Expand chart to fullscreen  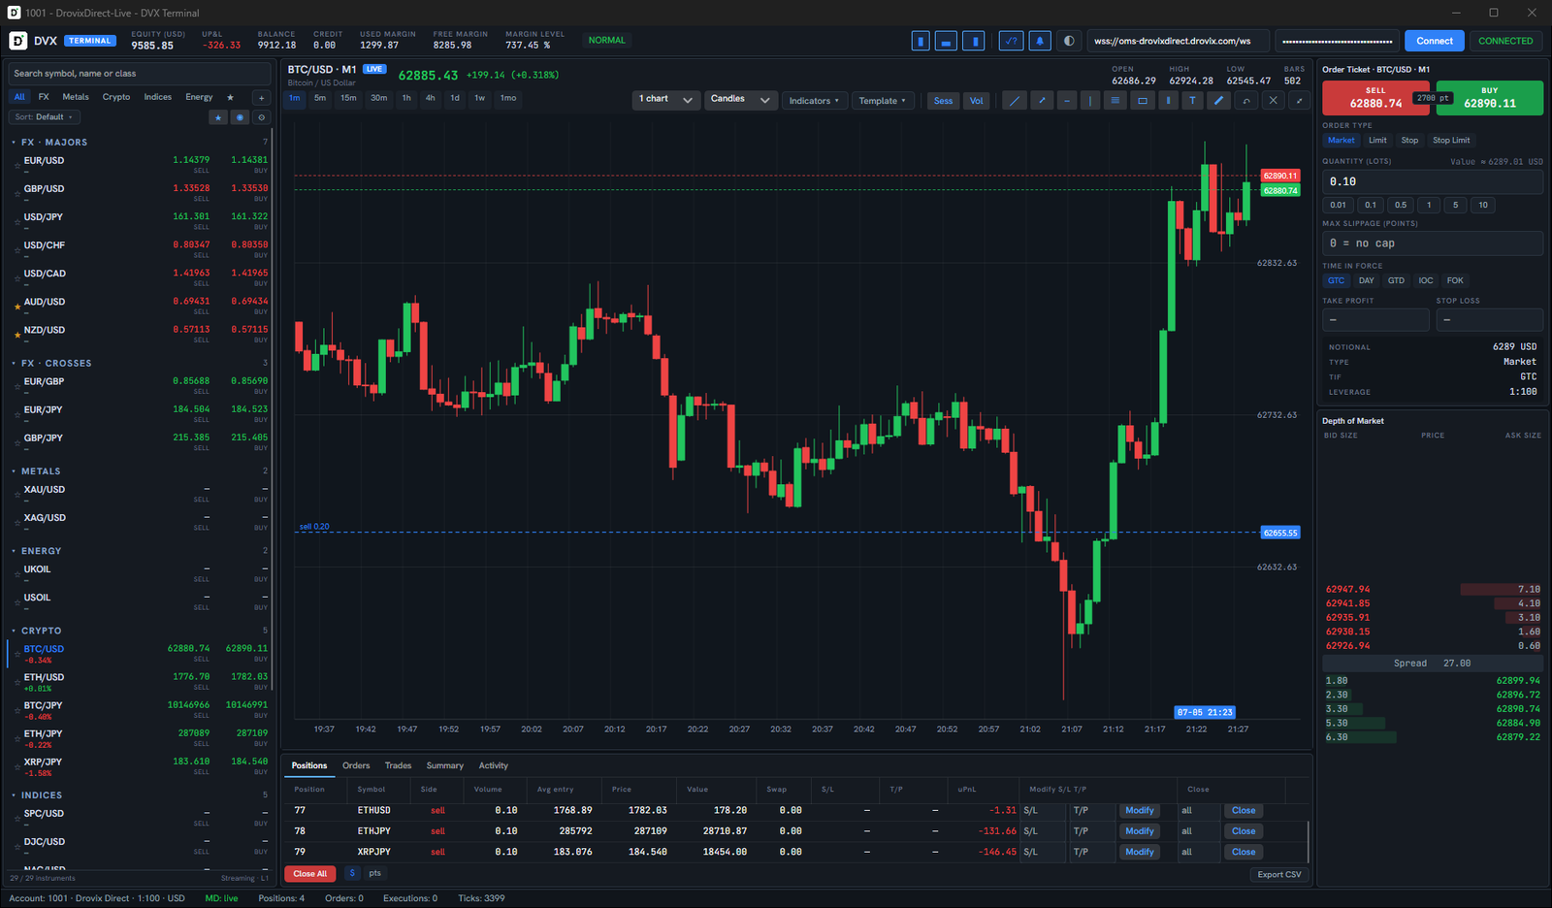pyautogui.click(x=1300, y=101)
